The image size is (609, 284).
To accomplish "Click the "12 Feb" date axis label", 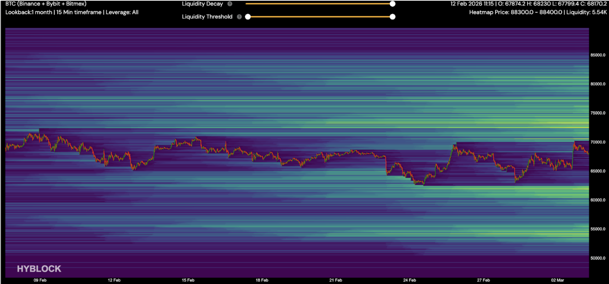I will tap(114, 280).
